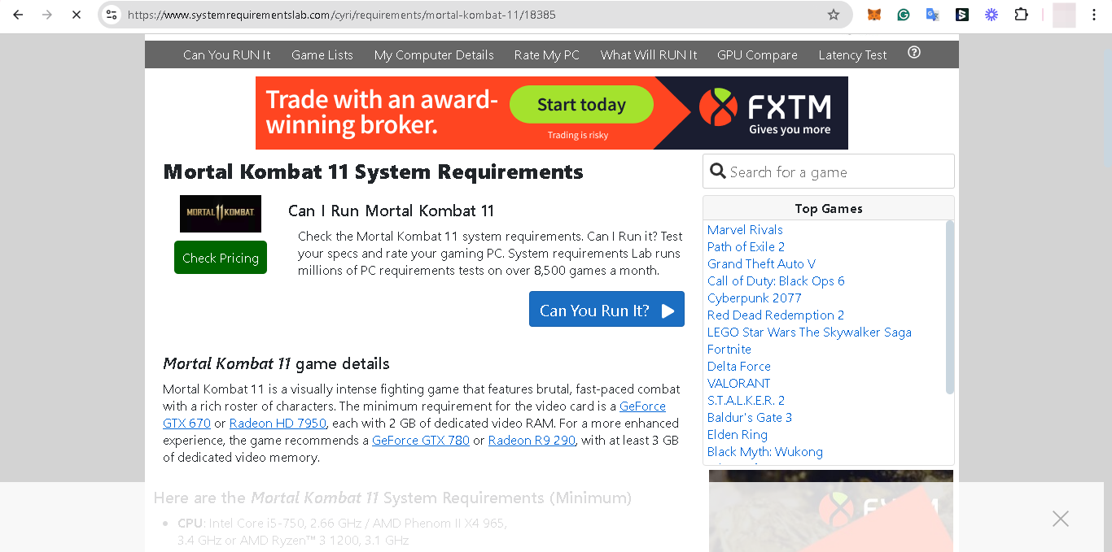Follow the Radeon HD 7950 link
1112x552 pixels.
(x=278, y=424)
